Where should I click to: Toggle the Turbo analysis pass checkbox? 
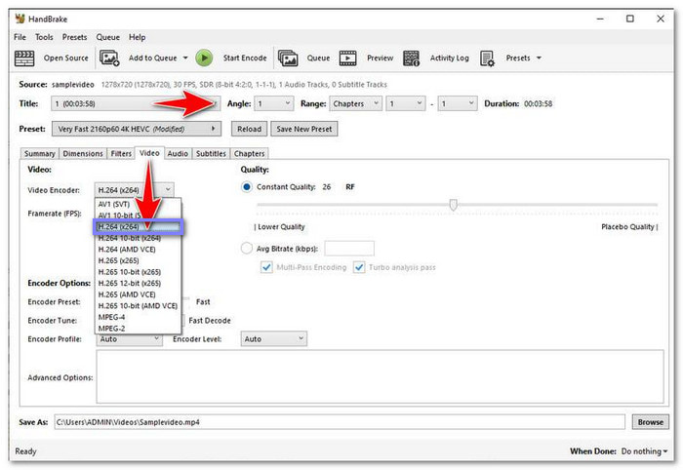click(x=359, y=267)
